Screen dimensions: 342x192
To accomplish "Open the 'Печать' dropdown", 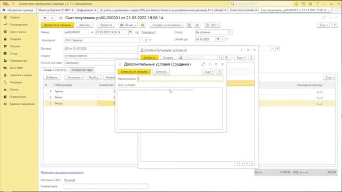I will pyautogui.click(x=128, y=25).
